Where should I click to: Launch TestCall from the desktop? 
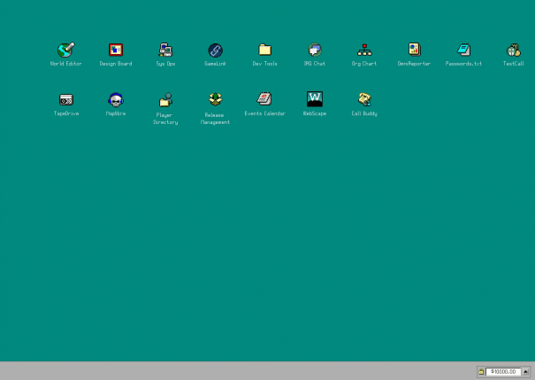pos(513,50)
